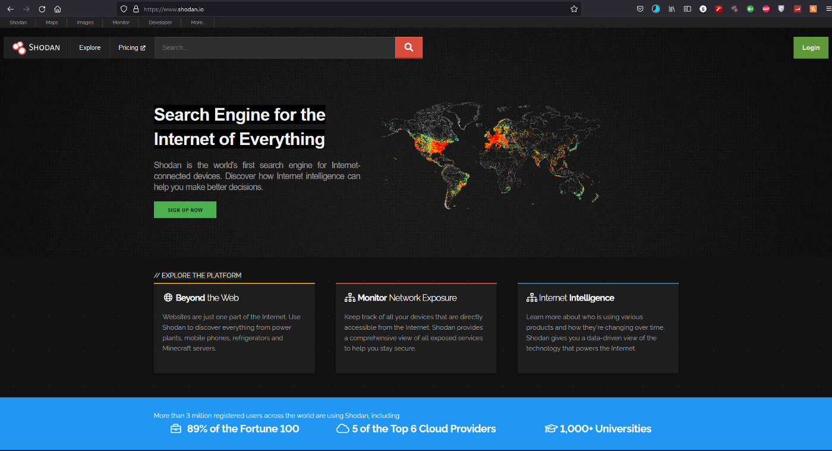
Task: Open the blue circular timer extension
Action: [656, 9]
